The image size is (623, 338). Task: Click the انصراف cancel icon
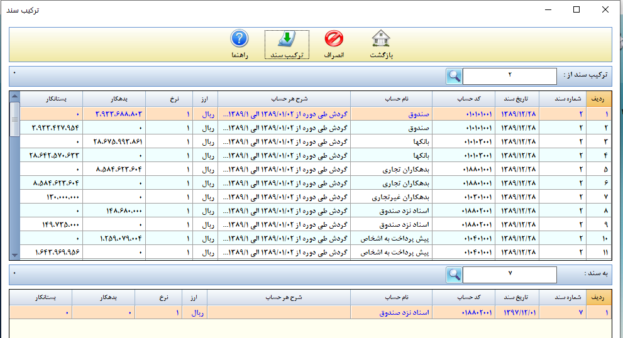pyautogui.click(x=334, y=40)
